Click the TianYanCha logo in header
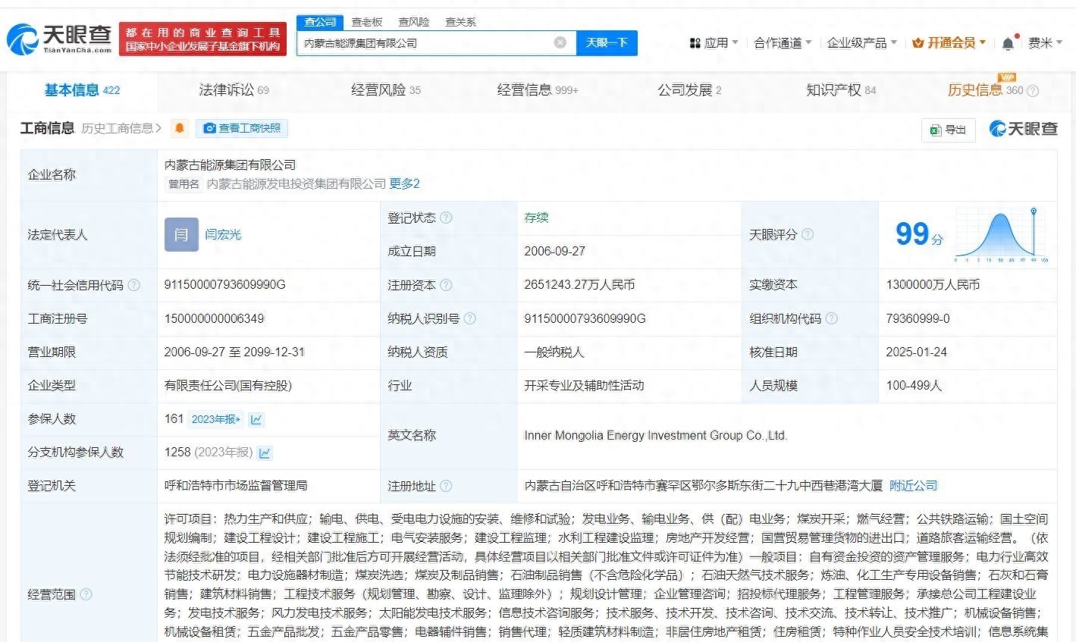This screenshot has height=642, width=1076. coord(59,38)
